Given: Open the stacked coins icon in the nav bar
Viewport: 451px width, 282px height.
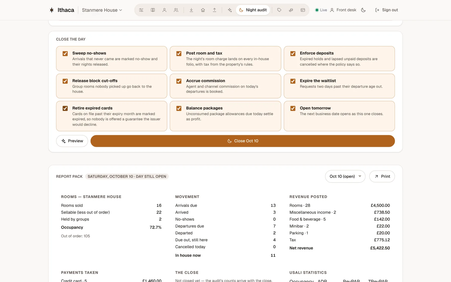Looking at the screenshot, I should [291, 10].
